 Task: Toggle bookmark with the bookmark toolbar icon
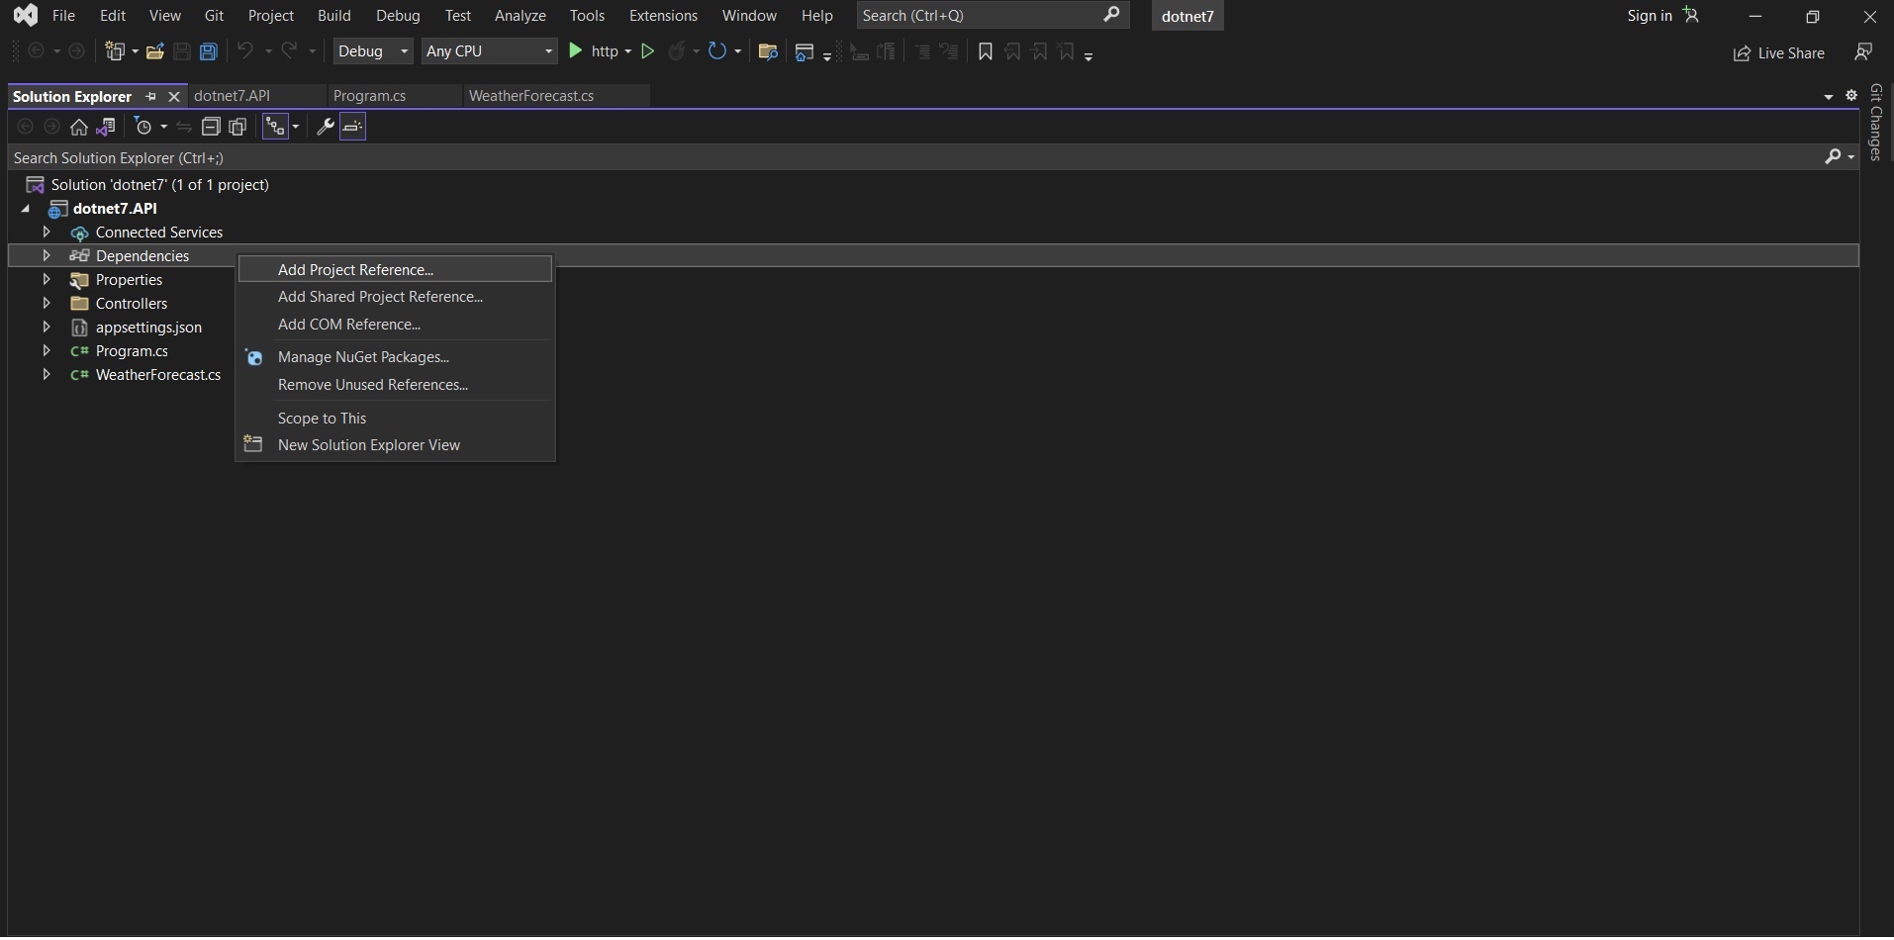986,51
